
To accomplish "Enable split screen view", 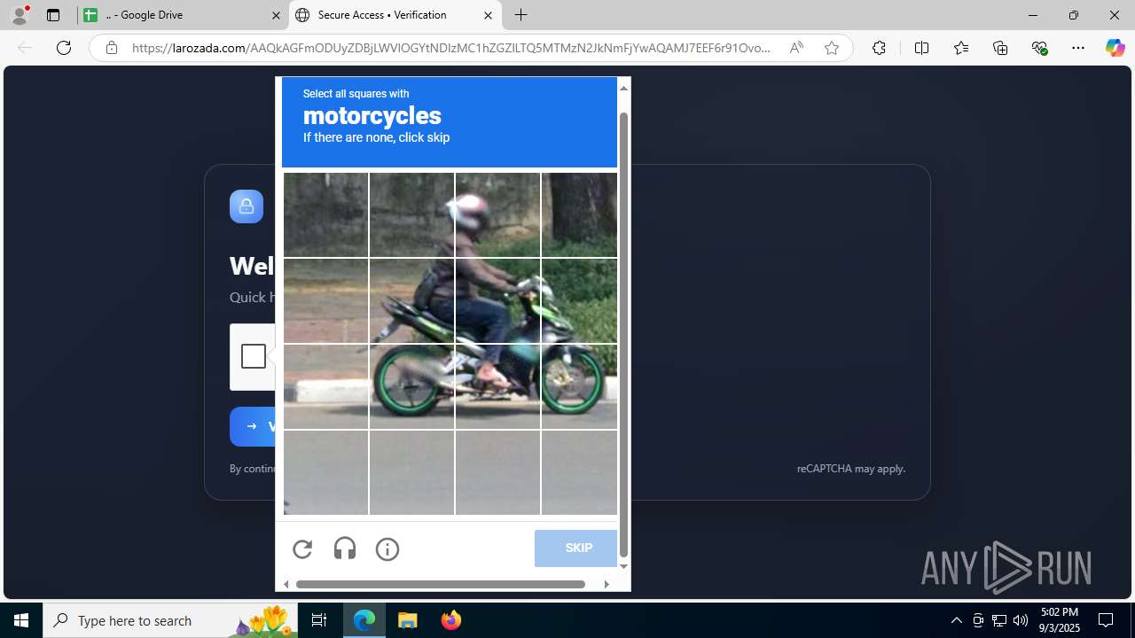I will pos(921,48).
